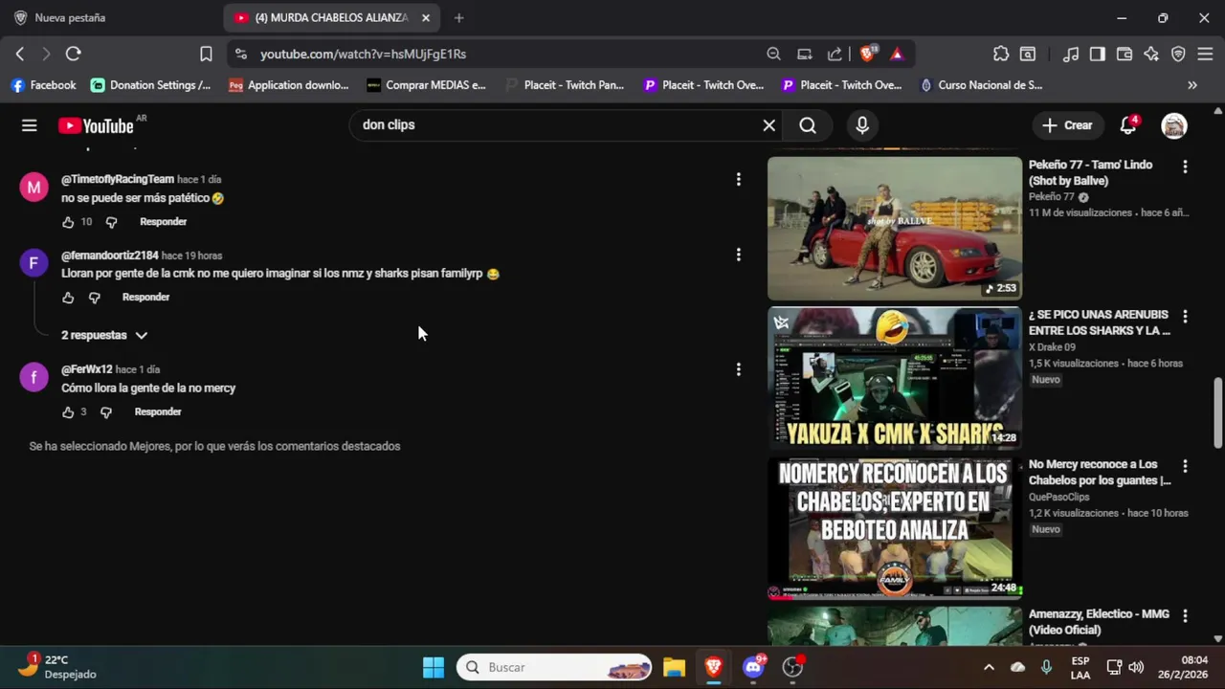
Task: Open more options for Amenazzy MMG video
Action: (1185, 616)
